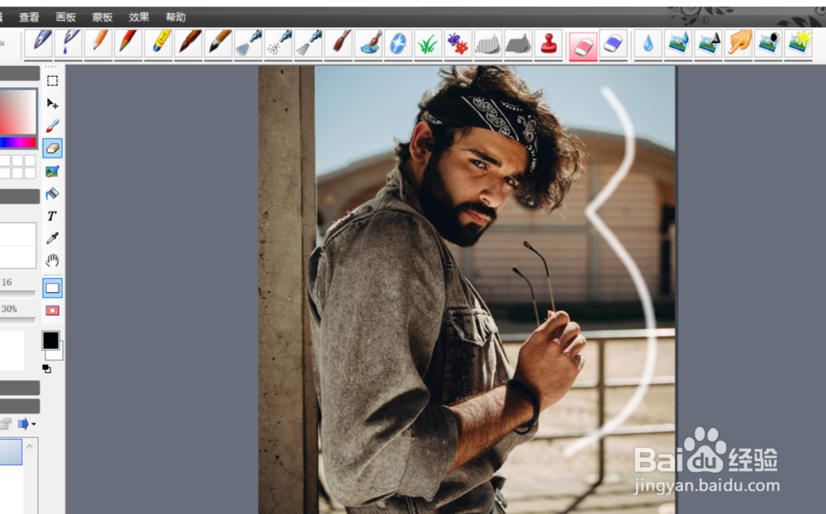The image size is (826, 514).
Task: Select the airbrush with solid cone spray
Action: click(x=248, y=45)
